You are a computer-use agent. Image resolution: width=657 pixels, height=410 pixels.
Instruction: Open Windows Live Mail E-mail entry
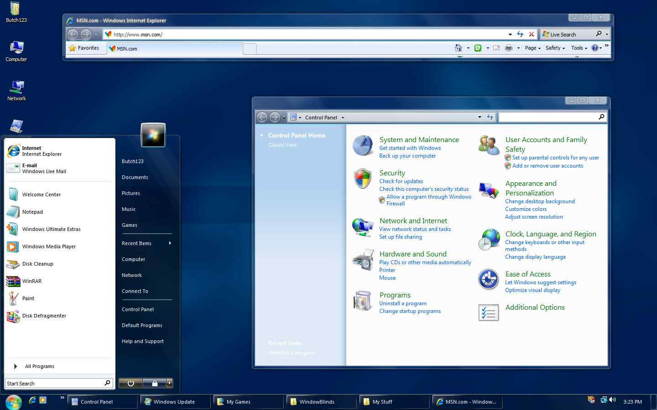point(59,169)
